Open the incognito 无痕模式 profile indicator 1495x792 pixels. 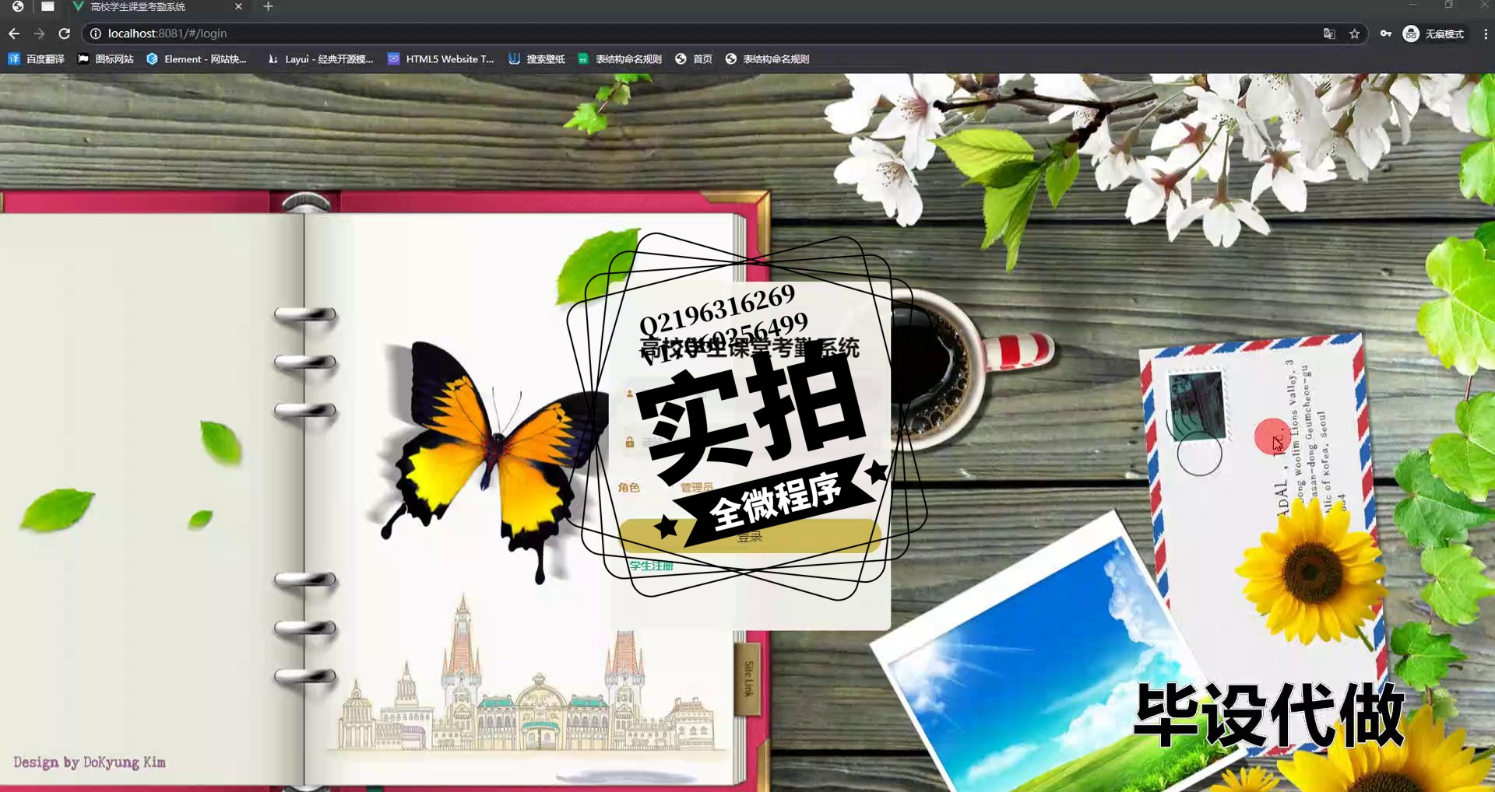[1433, 33]
